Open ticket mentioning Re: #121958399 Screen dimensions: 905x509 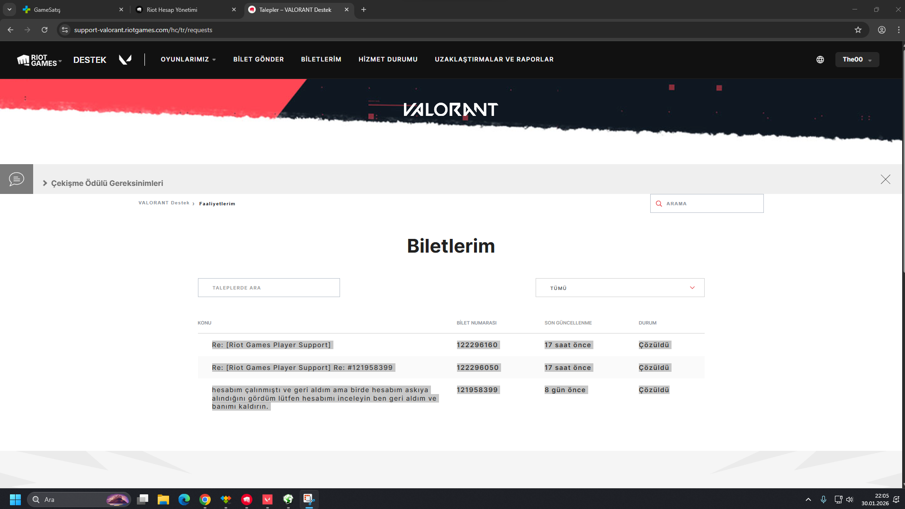(x=303, y=368)
